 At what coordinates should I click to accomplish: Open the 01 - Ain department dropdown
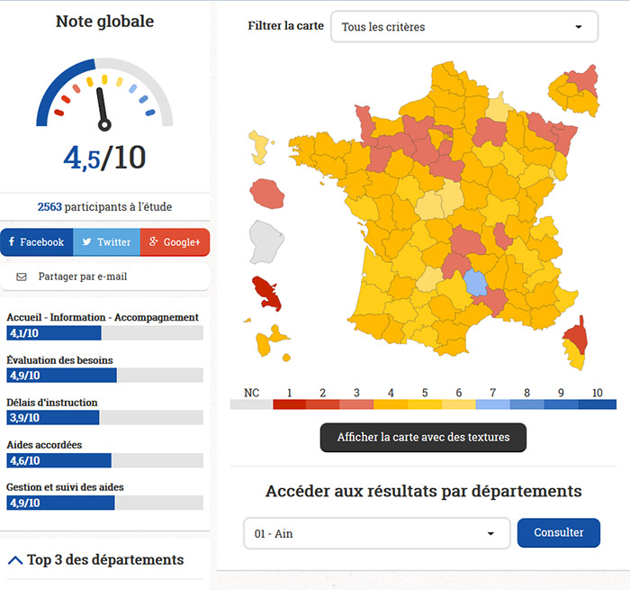point(376,533)
